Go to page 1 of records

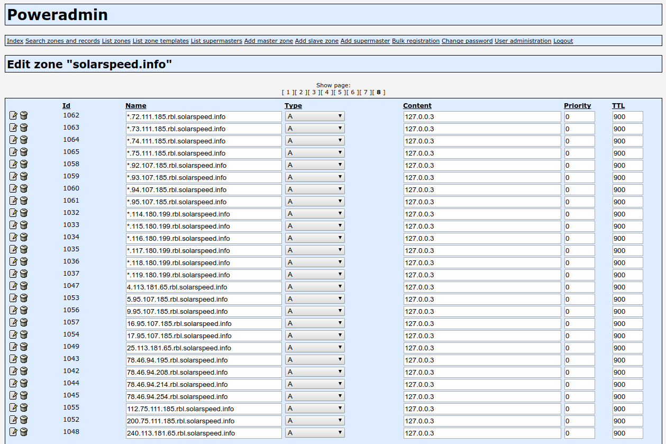click(288, 92)
